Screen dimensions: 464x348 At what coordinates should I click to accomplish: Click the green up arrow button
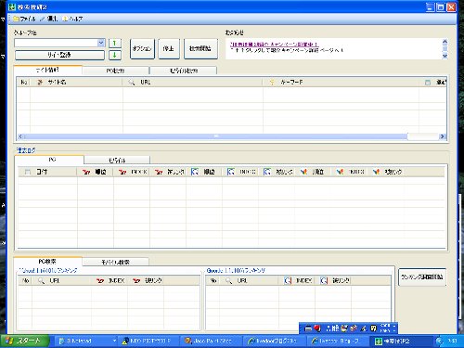click(x=114, y=43)
